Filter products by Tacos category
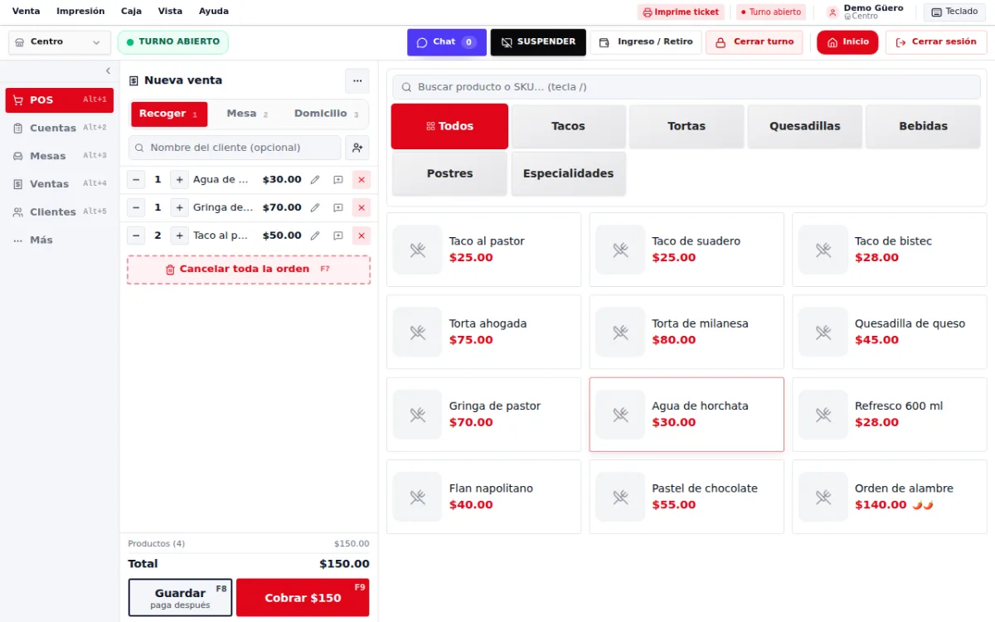This screenshot has width=995, height=622. coord(568,126)
